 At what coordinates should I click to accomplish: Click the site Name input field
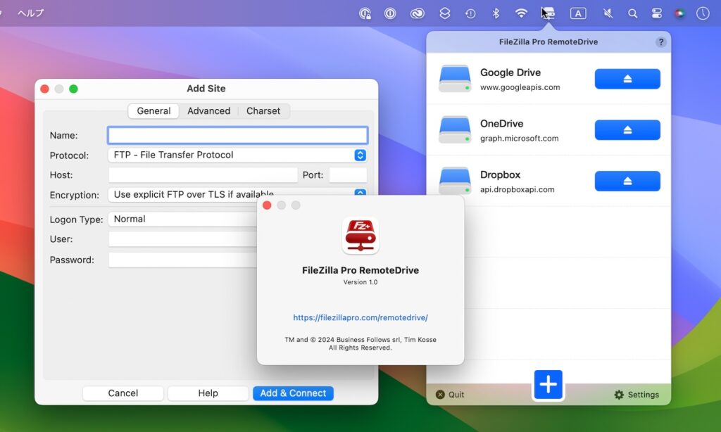click(237, 134)
